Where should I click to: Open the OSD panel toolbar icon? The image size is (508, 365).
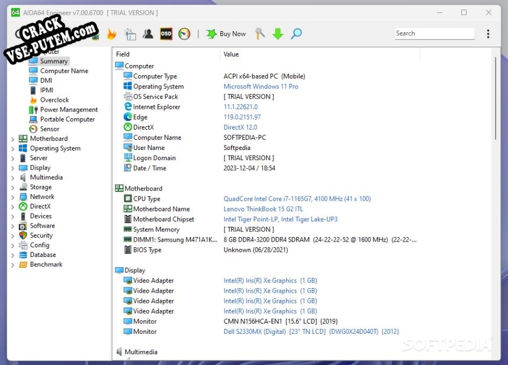point(166,34)
